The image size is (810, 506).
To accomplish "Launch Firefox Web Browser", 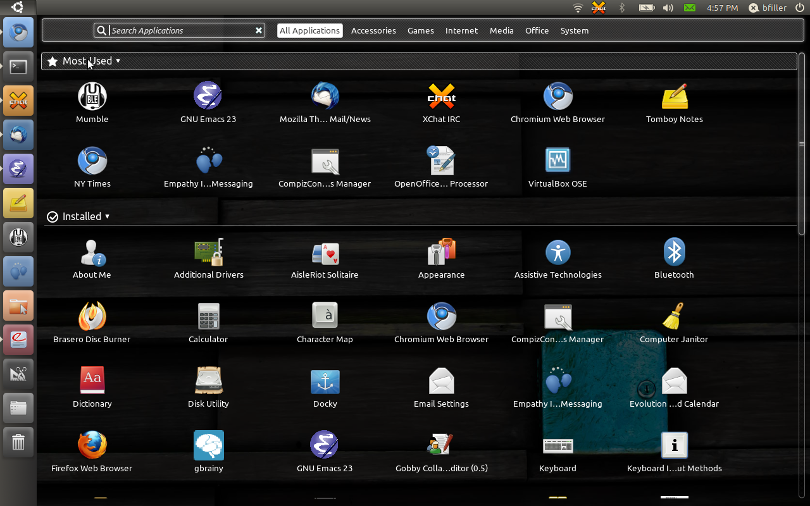I will point(92,446).
